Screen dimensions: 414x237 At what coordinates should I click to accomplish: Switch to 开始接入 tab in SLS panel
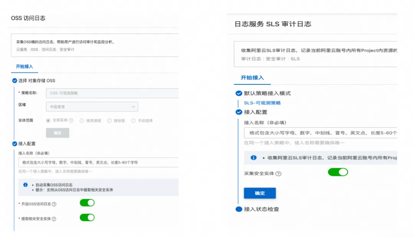pos(252,78)
